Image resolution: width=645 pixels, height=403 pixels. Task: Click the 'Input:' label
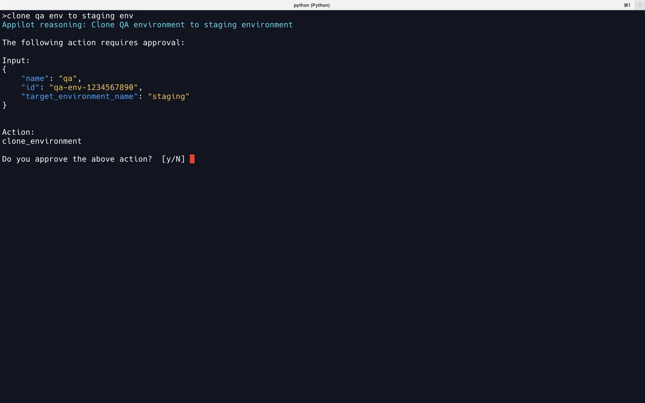coord(16,61)
